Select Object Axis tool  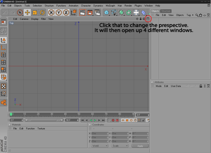[4, 48]
